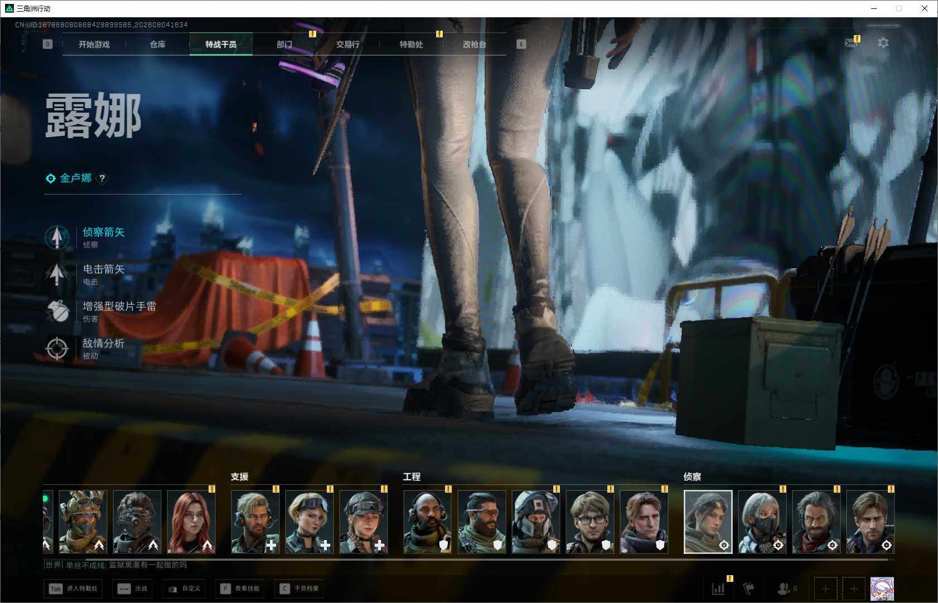The height and width of the screenshot is (603, 938).
Task: Click the 侦察箭矢 skill name
Action: [104, 232]
